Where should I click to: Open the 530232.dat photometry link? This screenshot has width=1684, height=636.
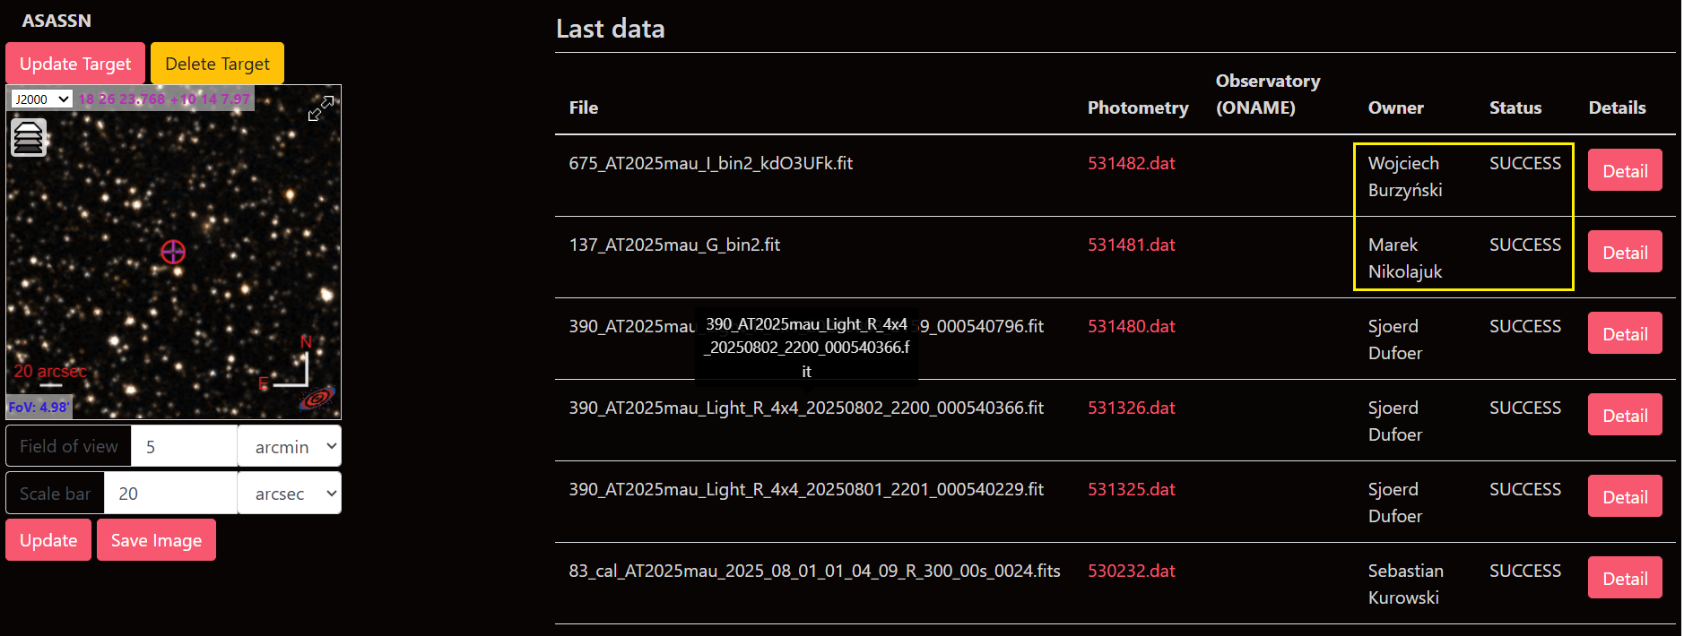[x=1131, y=571]
